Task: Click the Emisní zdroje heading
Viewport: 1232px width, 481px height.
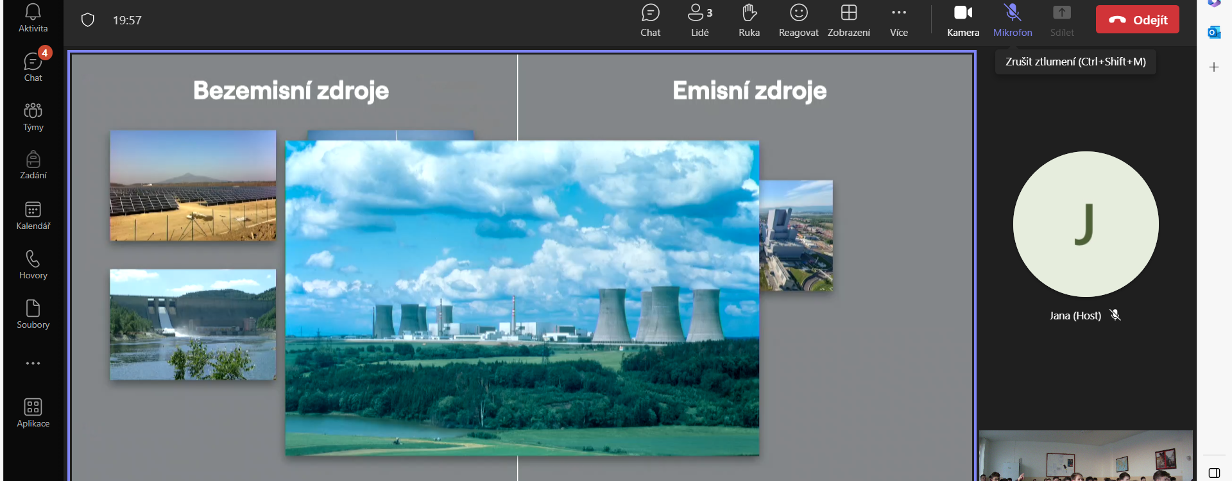Action: [x=749, y=91]
